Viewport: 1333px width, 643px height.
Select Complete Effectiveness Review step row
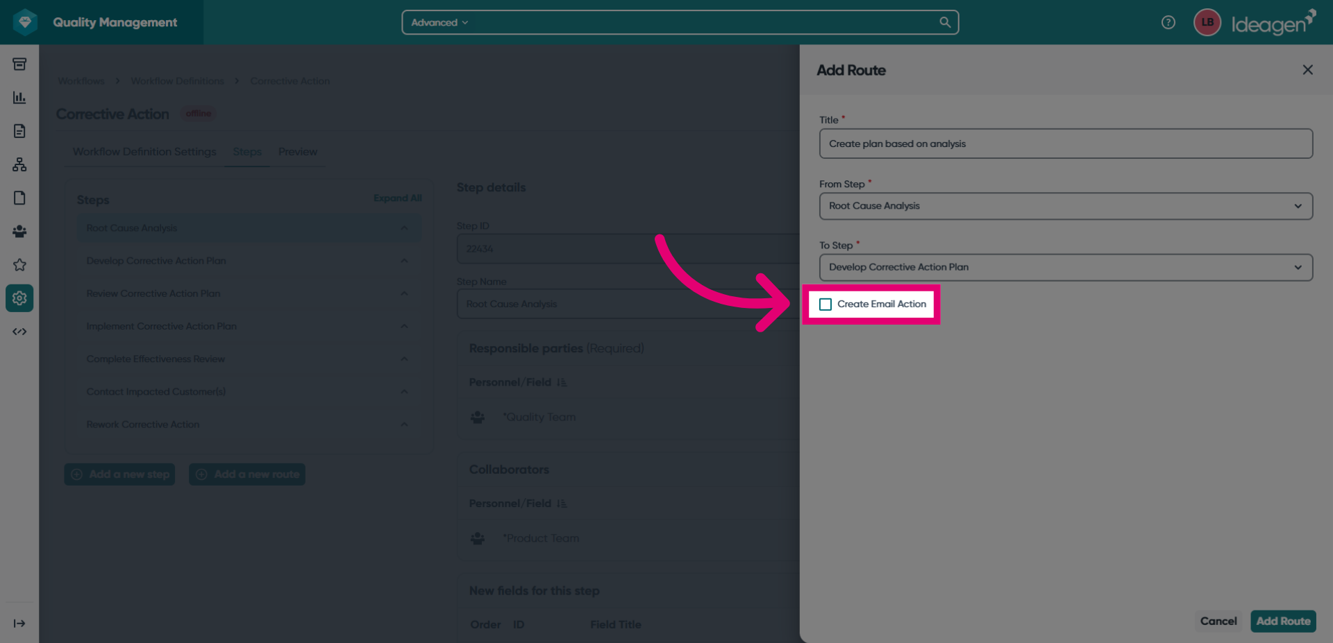tap(249, 359)
